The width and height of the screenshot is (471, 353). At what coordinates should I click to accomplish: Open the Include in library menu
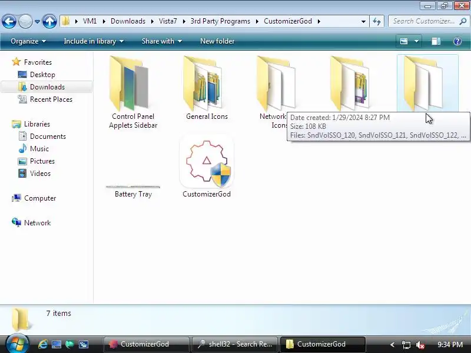coord(94,41)
